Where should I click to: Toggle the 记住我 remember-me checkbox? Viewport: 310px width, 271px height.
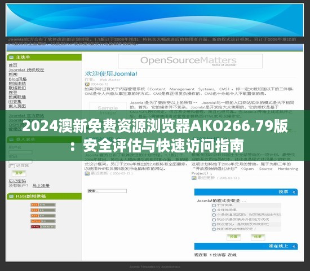pyautogui.click(x=12, y=166)
